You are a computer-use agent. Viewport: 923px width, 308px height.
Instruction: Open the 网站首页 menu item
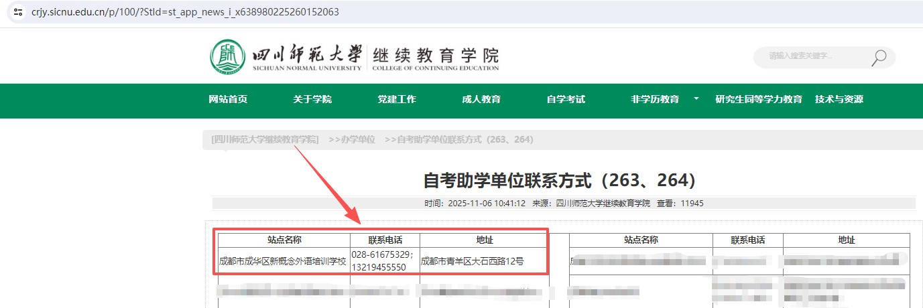pos(228,99)
